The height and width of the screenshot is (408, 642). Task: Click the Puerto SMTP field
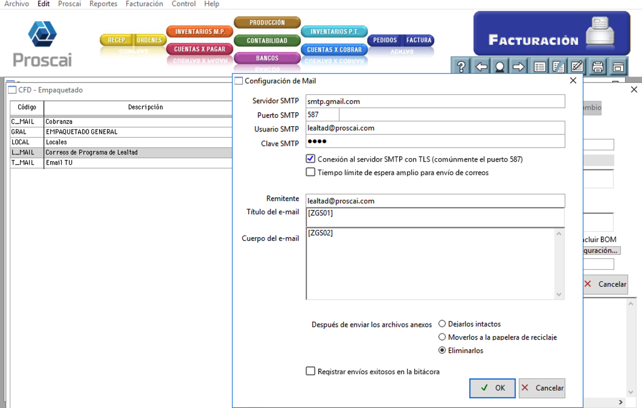point(323,115)
